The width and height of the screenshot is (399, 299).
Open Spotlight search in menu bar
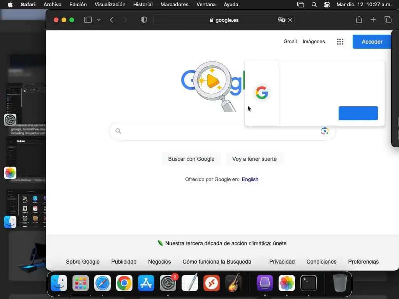tap(314, 5)
